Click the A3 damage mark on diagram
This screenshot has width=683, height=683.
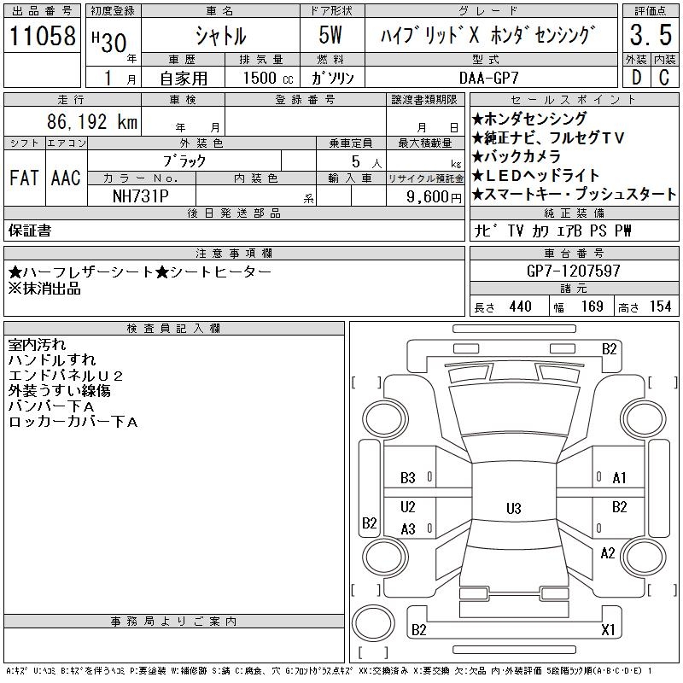pyautogui.click(x=408, y=529)
